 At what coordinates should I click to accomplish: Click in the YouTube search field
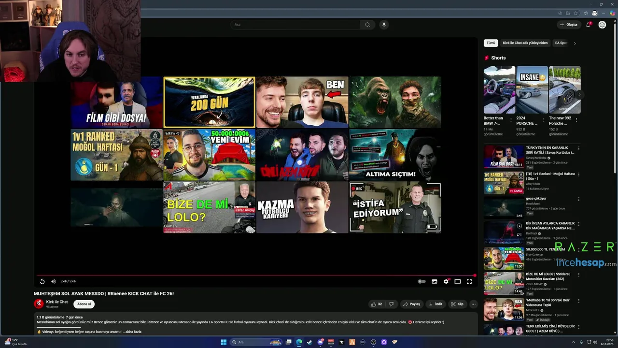coord(295,25)
